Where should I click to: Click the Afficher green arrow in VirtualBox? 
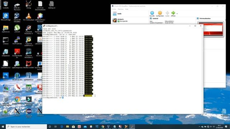point(173,14)
